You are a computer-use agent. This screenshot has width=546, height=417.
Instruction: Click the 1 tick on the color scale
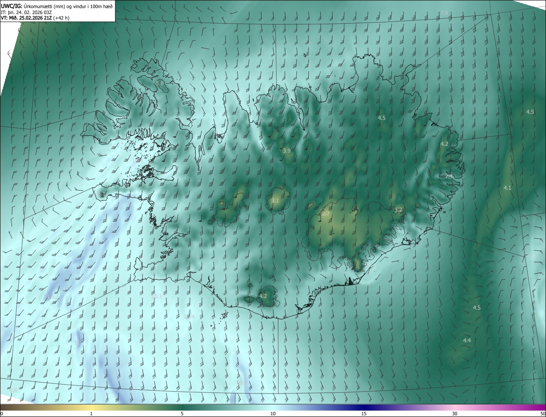[x=91, y=414]
